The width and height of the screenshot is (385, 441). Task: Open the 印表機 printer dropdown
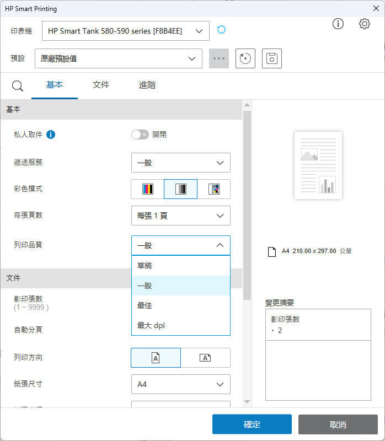pos(126,31)
